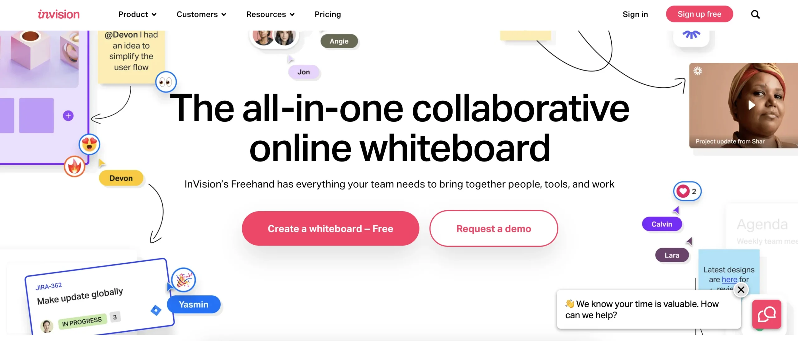Expand the Customers navigation dropdown
This screenshot has width=798, height=341.
201,14
